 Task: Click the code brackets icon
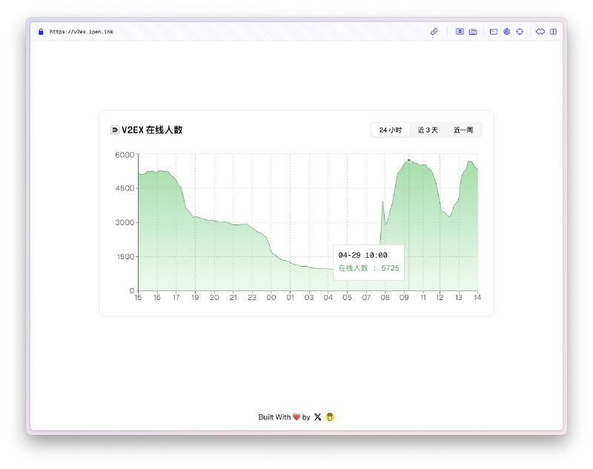540,32
